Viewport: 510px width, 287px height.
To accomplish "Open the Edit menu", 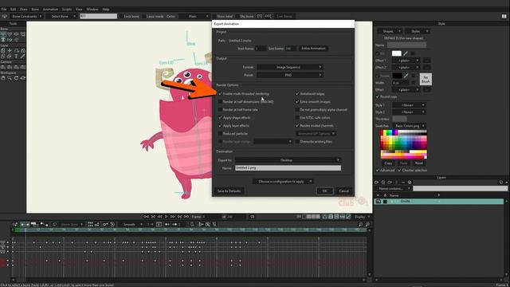I will coord(14,9).
